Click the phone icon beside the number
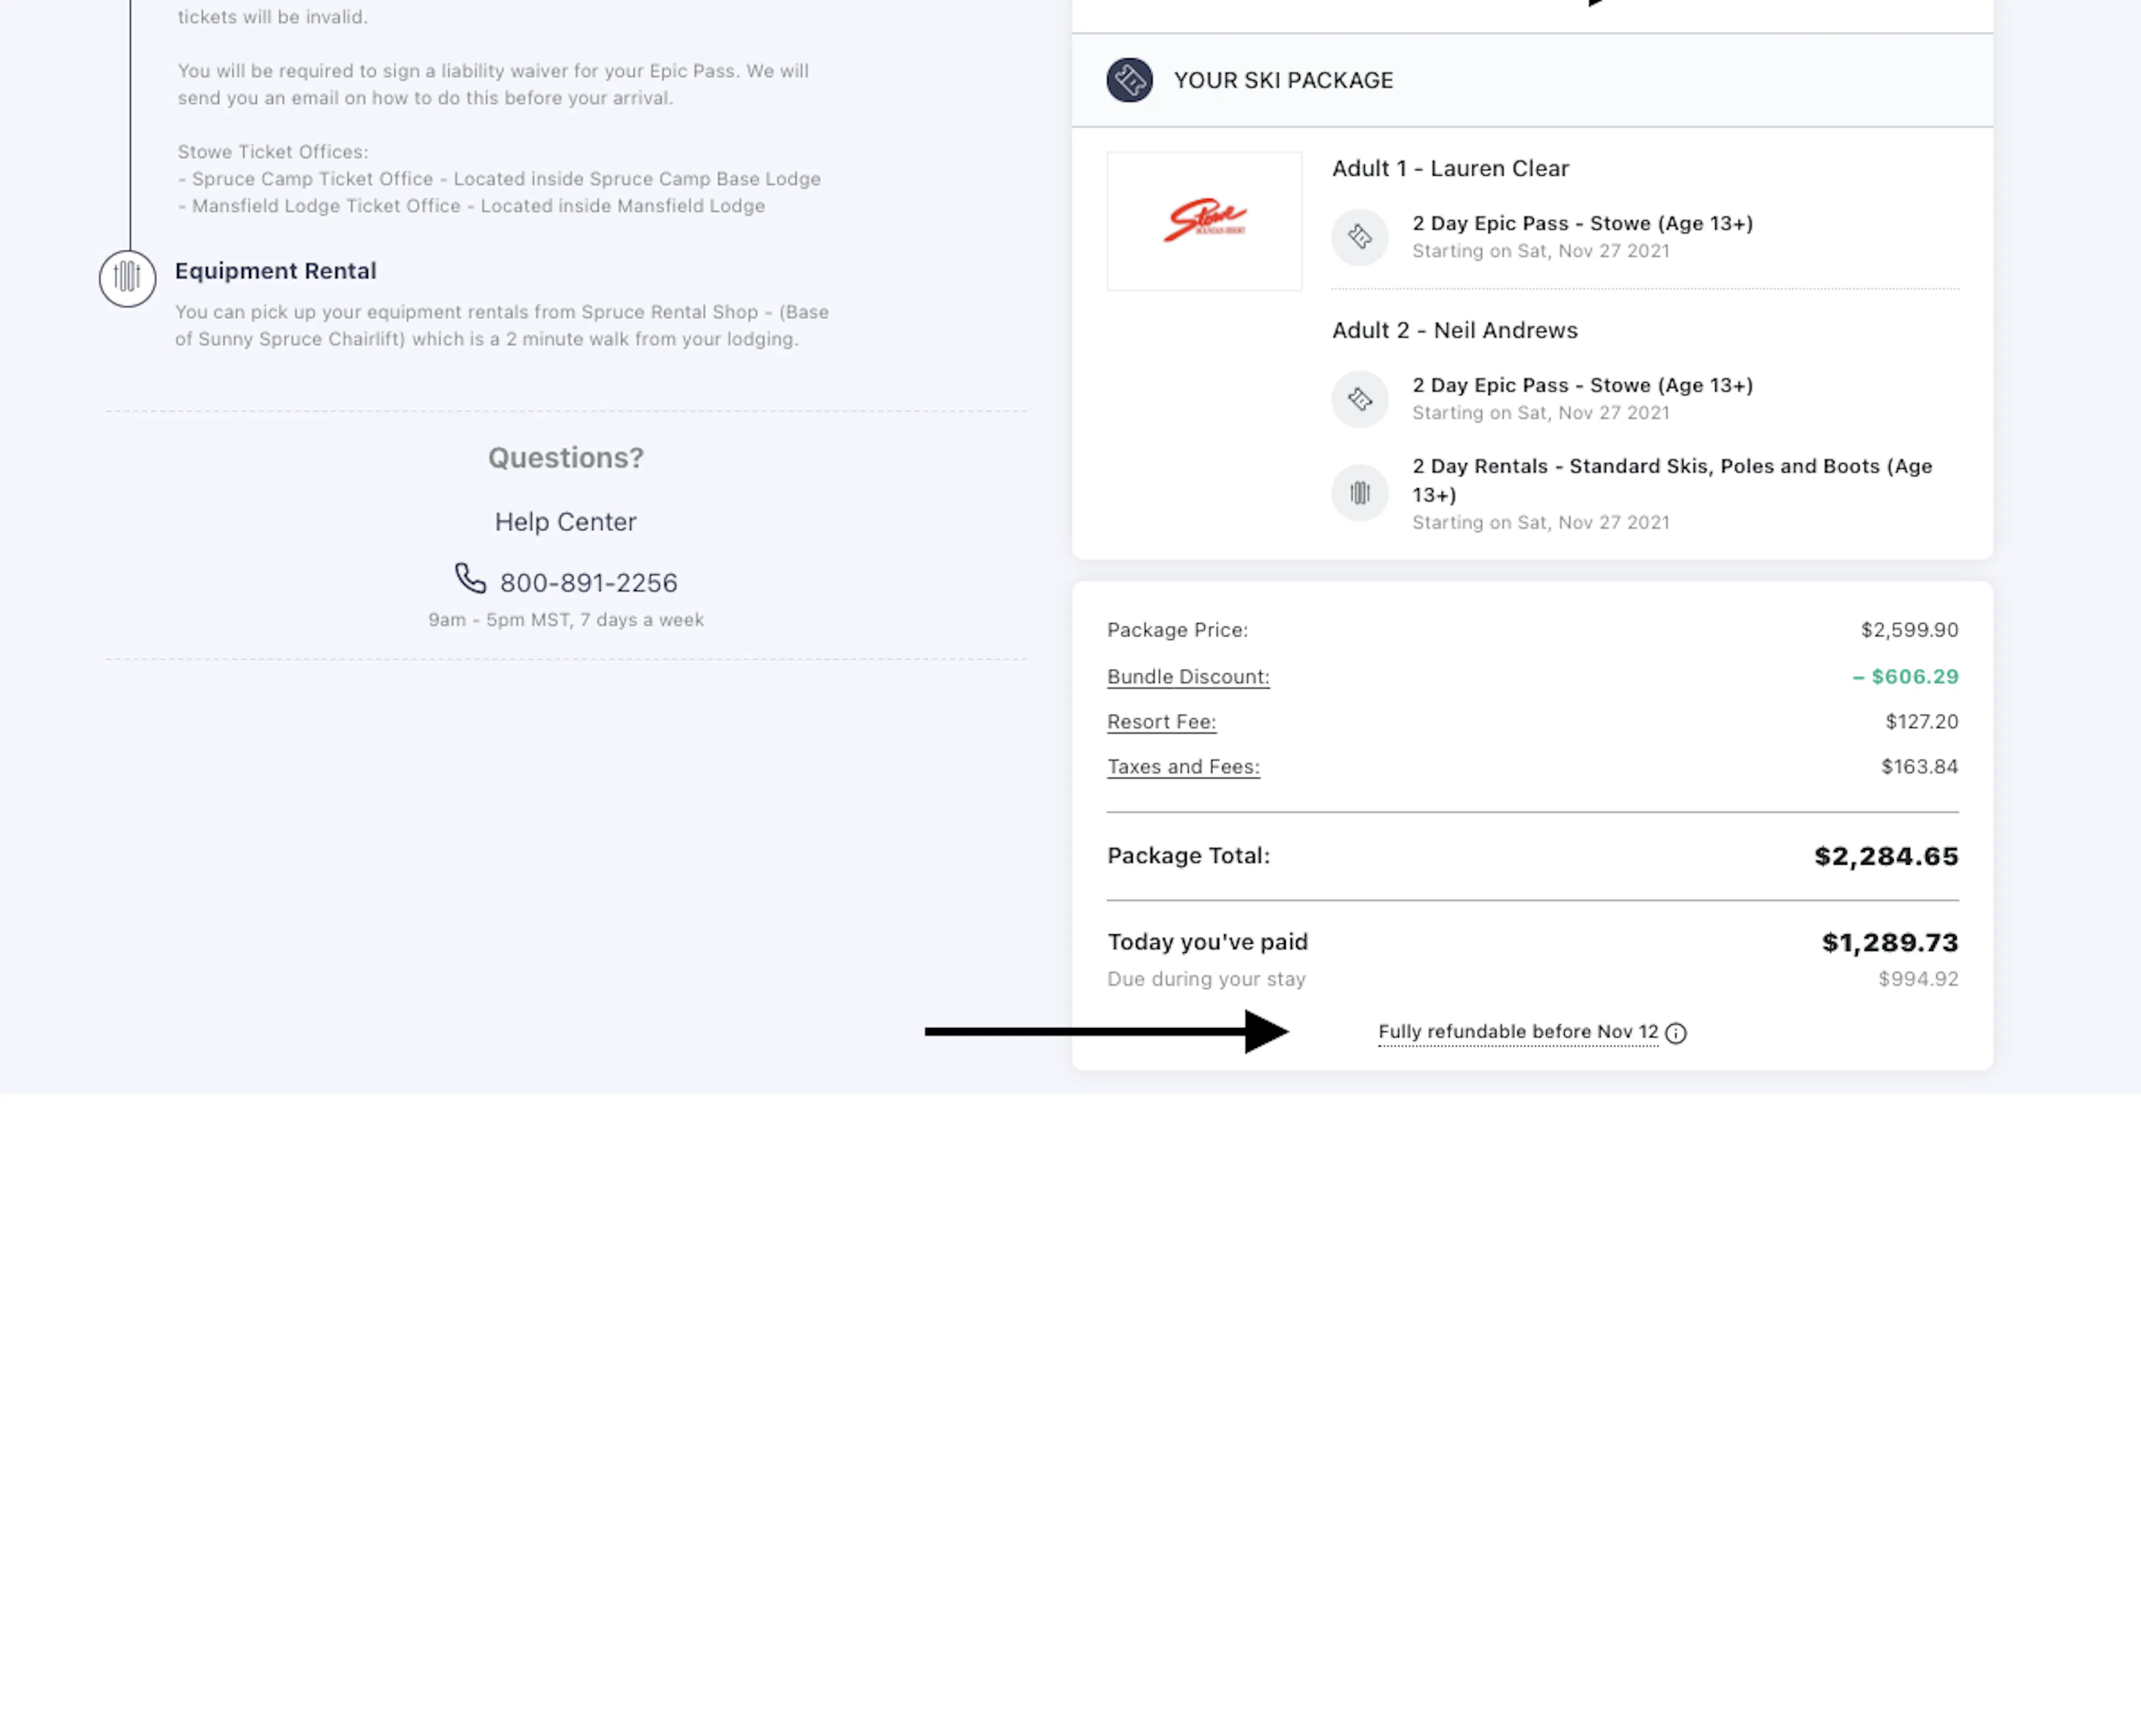 tap(470, 578)
